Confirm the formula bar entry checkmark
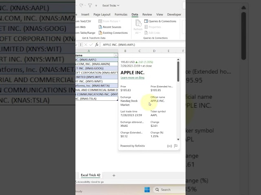Screen dimensions: 261x195 click(x=91, y=45)
